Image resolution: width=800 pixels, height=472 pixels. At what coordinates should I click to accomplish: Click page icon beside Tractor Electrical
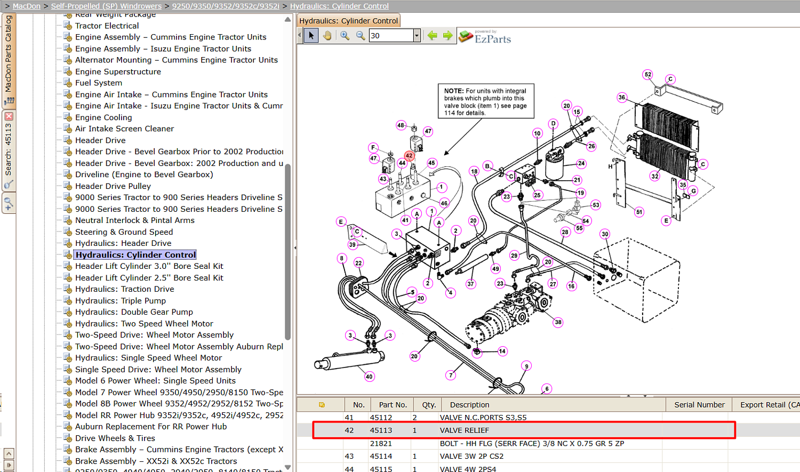(x=68, y=26)
